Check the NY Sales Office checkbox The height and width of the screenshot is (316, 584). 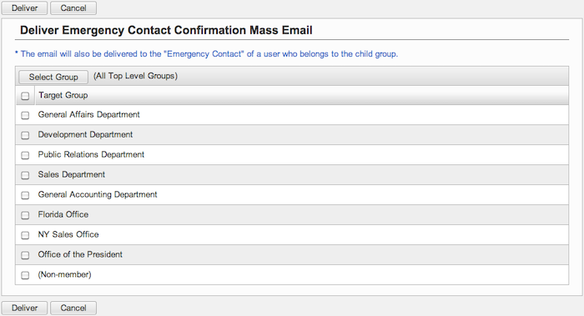click(25, 235)
